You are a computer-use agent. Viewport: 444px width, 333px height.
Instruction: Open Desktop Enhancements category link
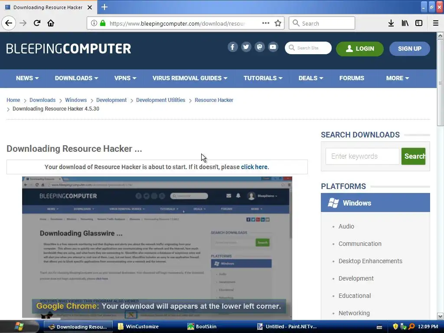pyautogui.click(x=370, y=261)
